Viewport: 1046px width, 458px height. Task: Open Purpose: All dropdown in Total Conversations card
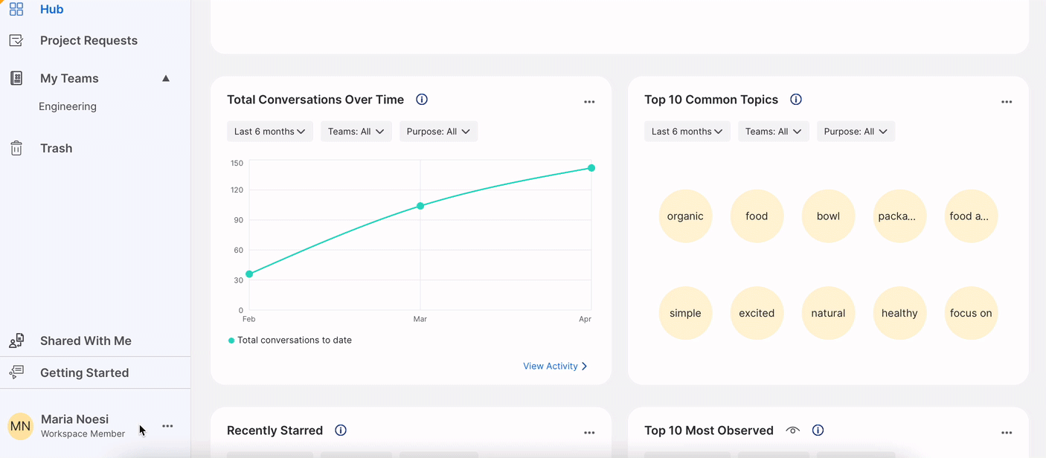438,132
